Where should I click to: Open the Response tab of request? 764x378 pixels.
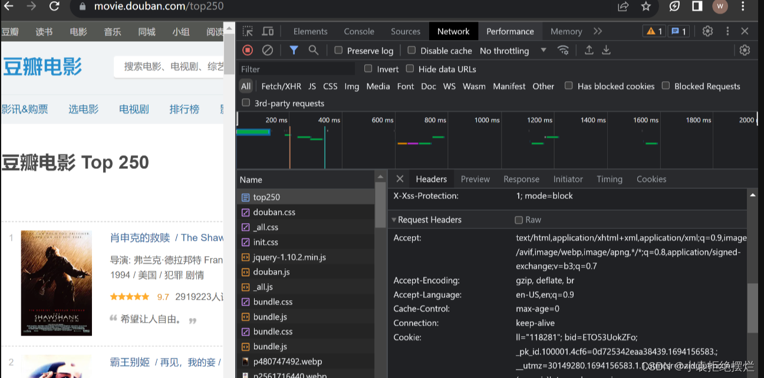521,179
